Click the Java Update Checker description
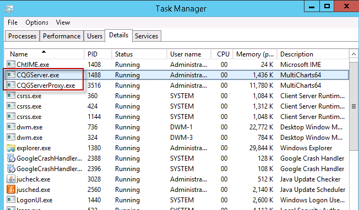This screenshot has width=359, height=210. [x=310, y=179]
